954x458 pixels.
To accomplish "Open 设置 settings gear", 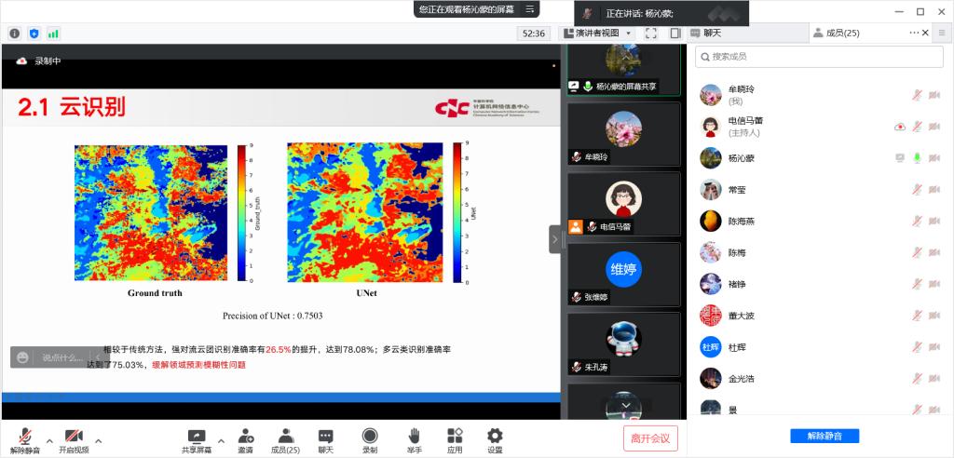I will pyautogui.click(x=495, y=440).
